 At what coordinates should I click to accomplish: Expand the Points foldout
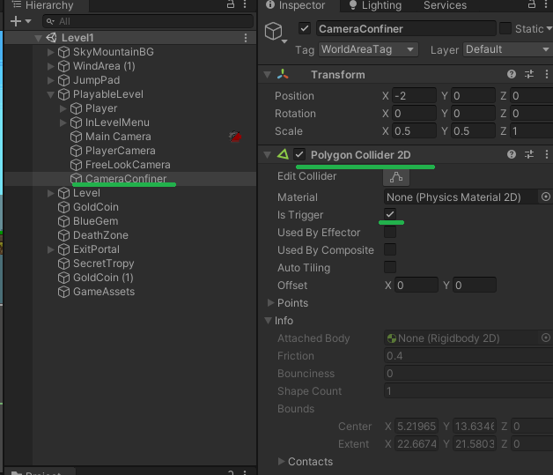tap(270, 303)
